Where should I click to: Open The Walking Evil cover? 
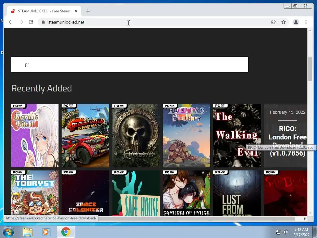click(x=237, y=136)
